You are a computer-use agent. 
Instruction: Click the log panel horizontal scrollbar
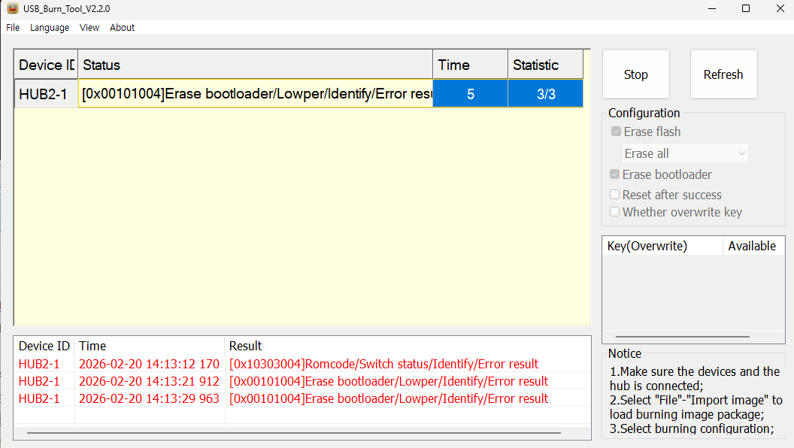coord(293,433)
